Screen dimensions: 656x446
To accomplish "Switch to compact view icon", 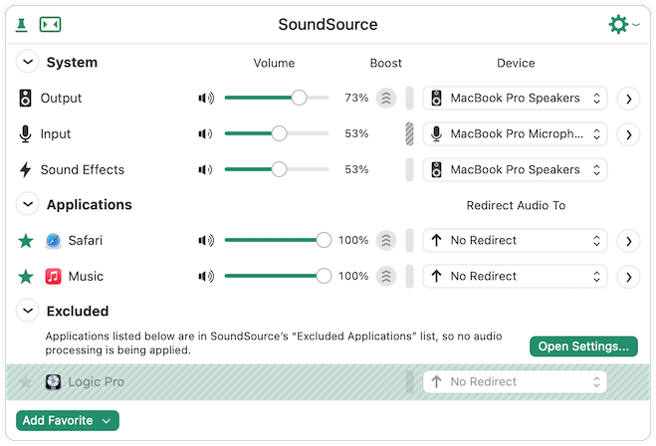I will pos(50,25).
